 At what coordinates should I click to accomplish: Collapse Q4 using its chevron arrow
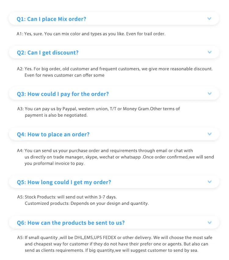(x=209, y=134)
